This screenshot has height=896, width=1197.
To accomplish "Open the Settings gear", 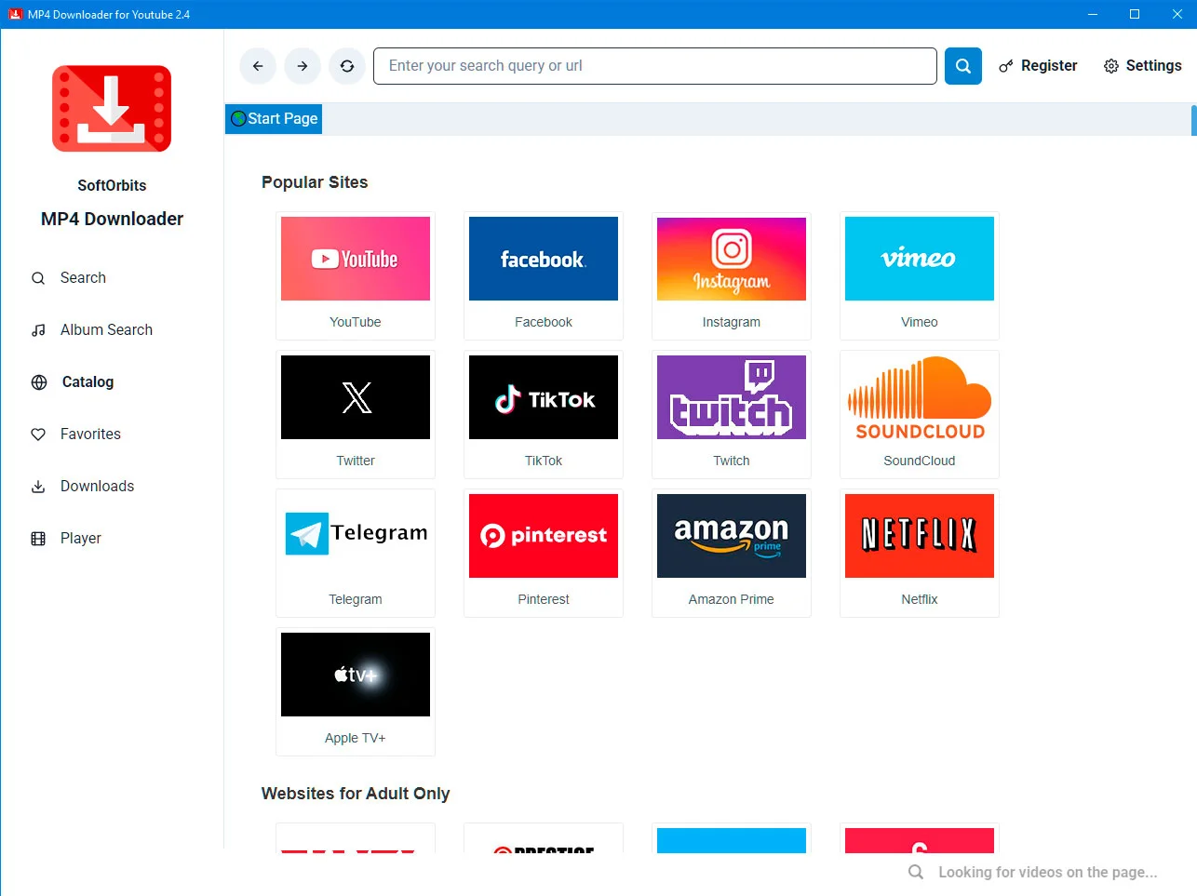I will tap(1143, 66).
